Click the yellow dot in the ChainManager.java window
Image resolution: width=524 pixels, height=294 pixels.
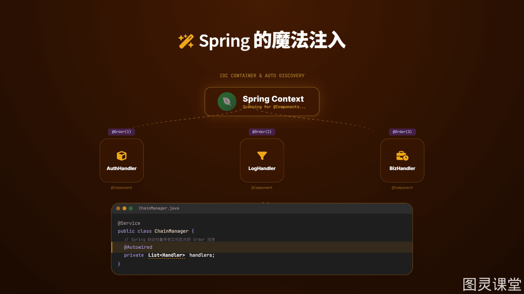124,208
